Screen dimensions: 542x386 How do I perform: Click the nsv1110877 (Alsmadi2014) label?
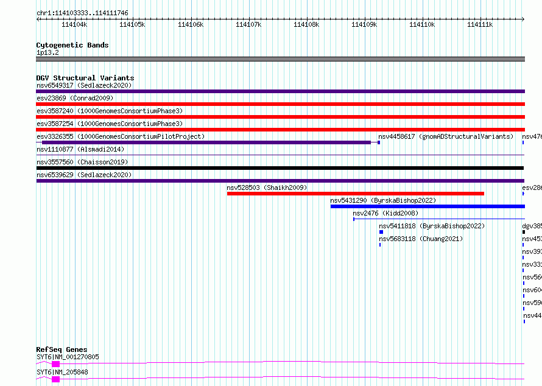click(x=80, y=149)
